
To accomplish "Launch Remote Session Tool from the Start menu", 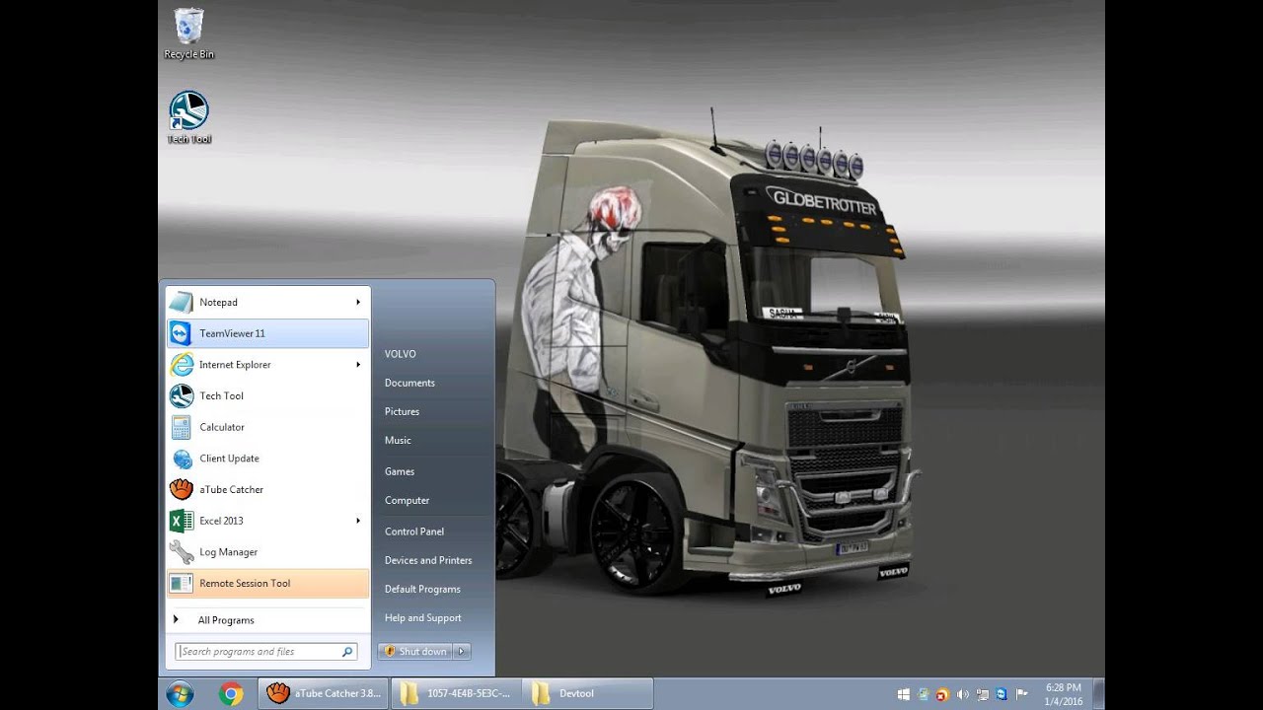I will (267, 583).
